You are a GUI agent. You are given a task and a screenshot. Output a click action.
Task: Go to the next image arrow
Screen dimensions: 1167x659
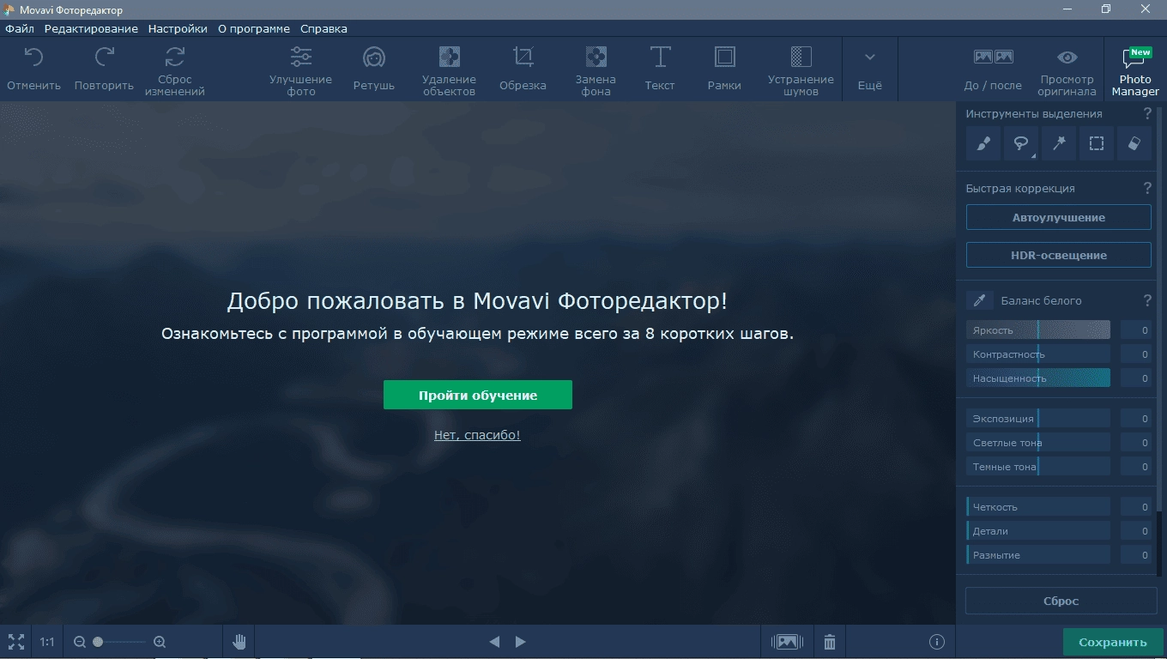tap(520, 642)
